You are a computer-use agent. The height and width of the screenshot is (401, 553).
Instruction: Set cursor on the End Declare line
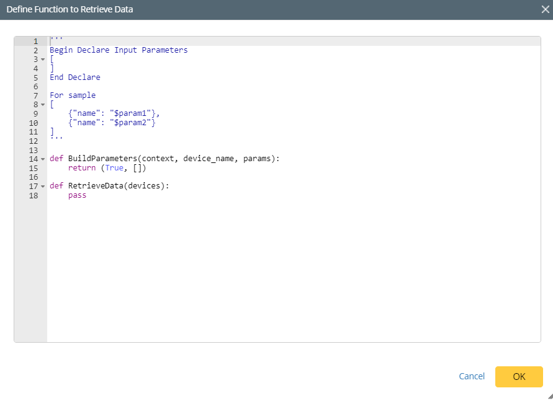(74, 77)
